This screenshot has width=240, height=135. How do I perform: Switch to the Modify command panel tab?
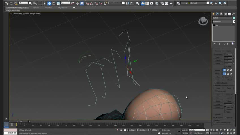click(217, 14)
